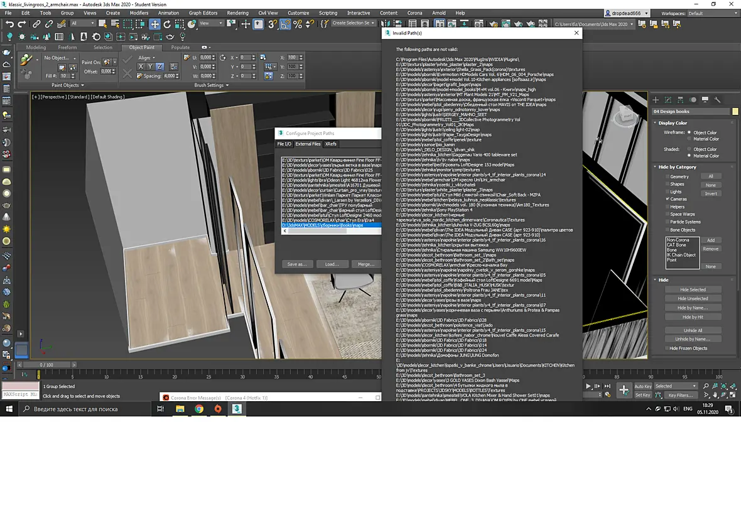Toggle the Cameras hide category checkbox
Image resolution: width=741 pixels, height=528 pixels.
click(x=668, y=199)
